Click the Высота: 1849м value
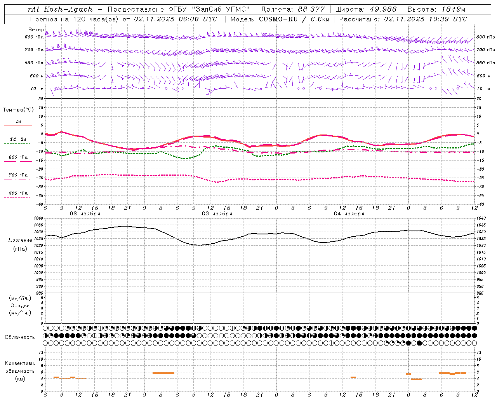Image resolution: width=497 pixels, height=398 pixels. 436,9
